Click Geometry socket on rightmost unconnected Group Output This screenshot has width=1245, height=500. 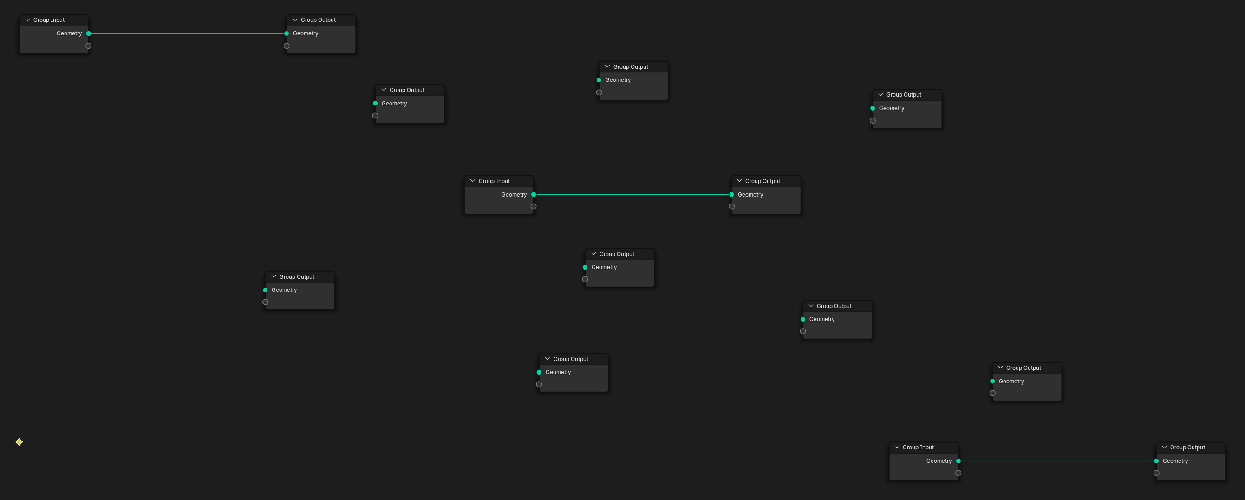click(x=992, y=381)
